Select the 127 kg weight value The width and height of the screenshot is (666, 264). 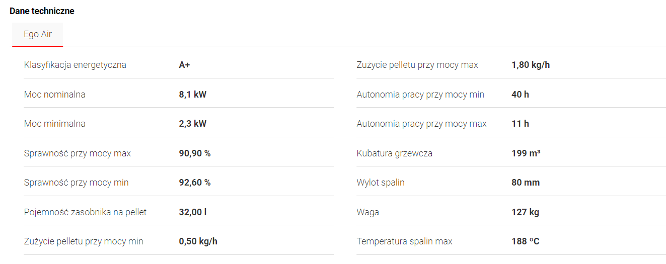525,212
